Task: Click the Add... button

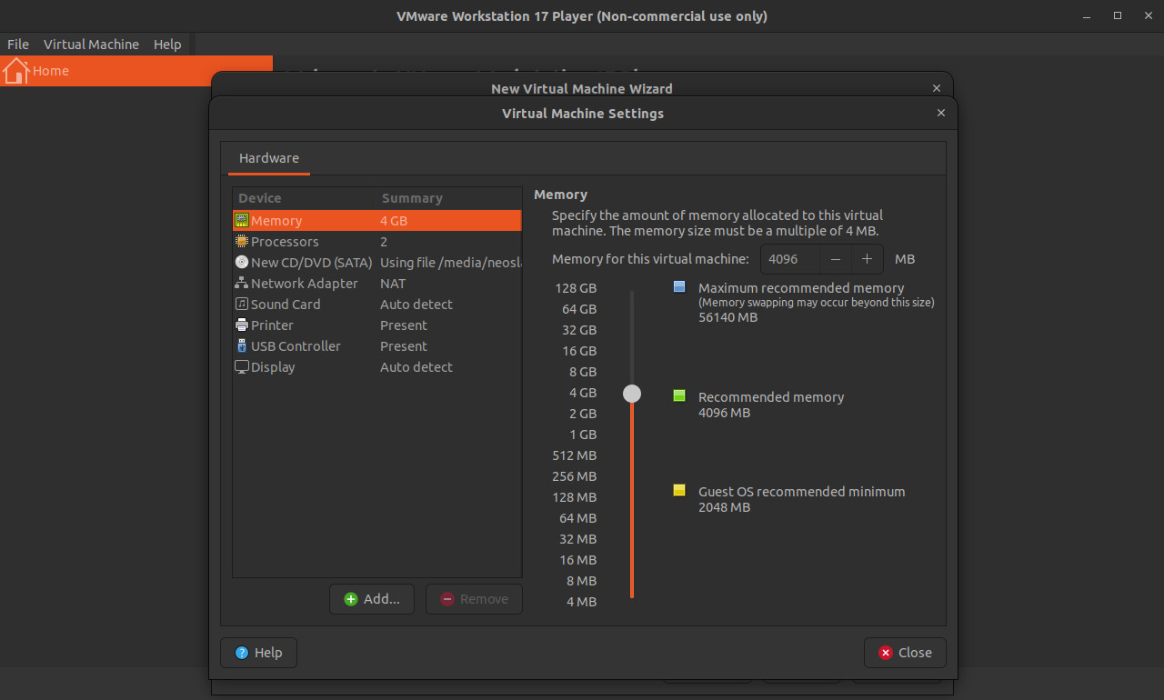Action: tap(372, 599)
